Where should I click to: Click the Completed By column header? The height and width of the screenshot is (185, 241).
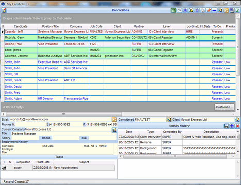click(172, 132)
